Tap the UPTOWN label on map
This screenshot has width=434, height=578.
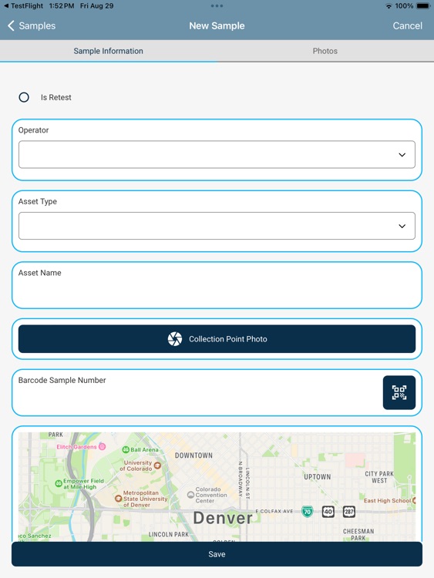[x=318, y=476]
